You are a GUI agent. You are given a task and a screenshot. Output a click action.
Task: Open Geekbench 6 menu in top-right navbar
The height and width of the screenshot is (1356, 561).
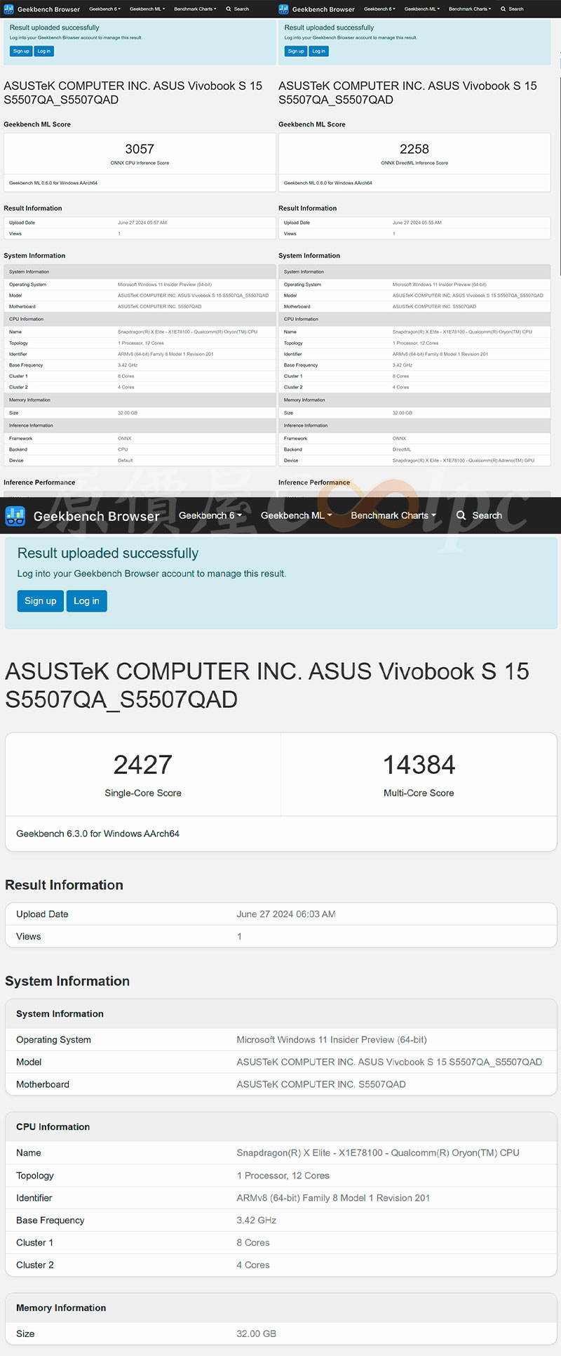tap(379, 9)
